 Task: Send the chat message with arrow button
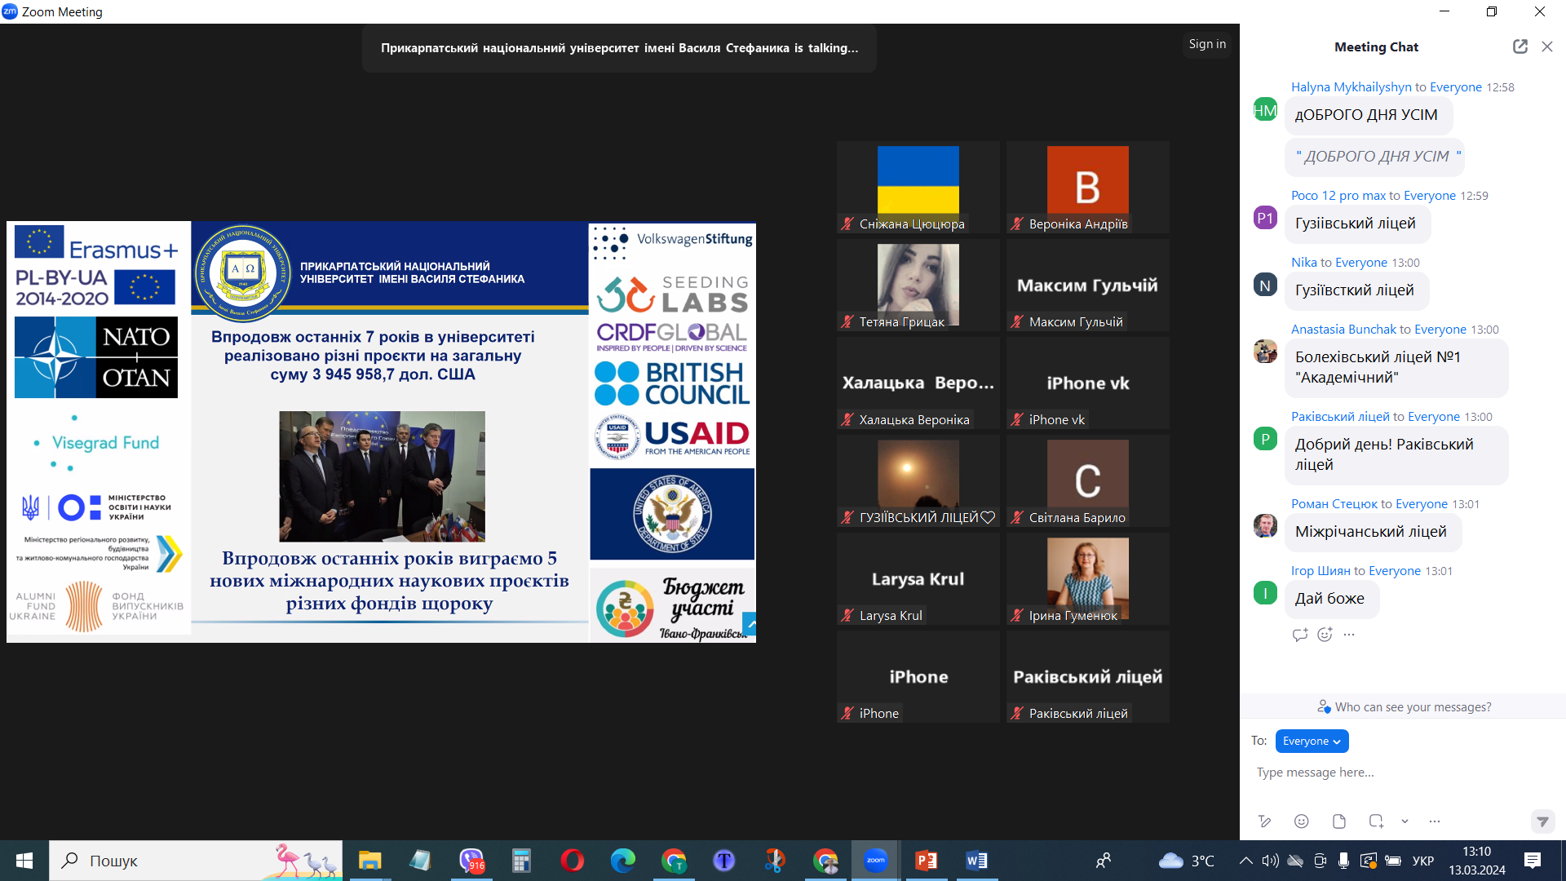tap(1542, 821)
